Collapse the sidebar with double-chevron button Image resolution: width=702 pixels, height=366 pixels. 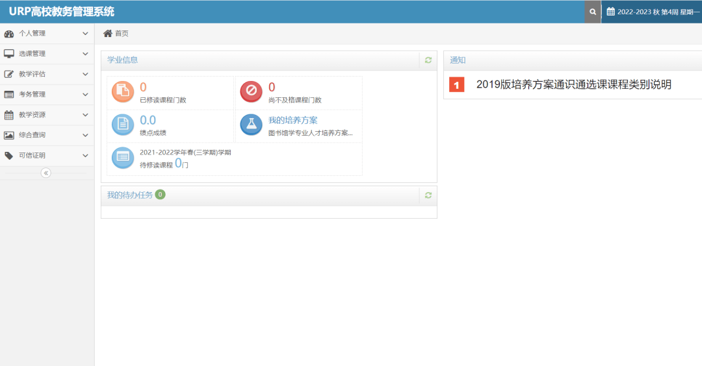(45, 173)
